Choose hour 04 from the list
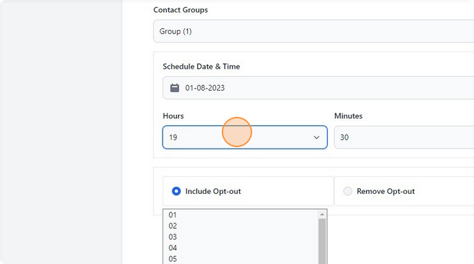The width and height of the screenshot is (474, 264). pyautogui.click(x=240, y=247)
